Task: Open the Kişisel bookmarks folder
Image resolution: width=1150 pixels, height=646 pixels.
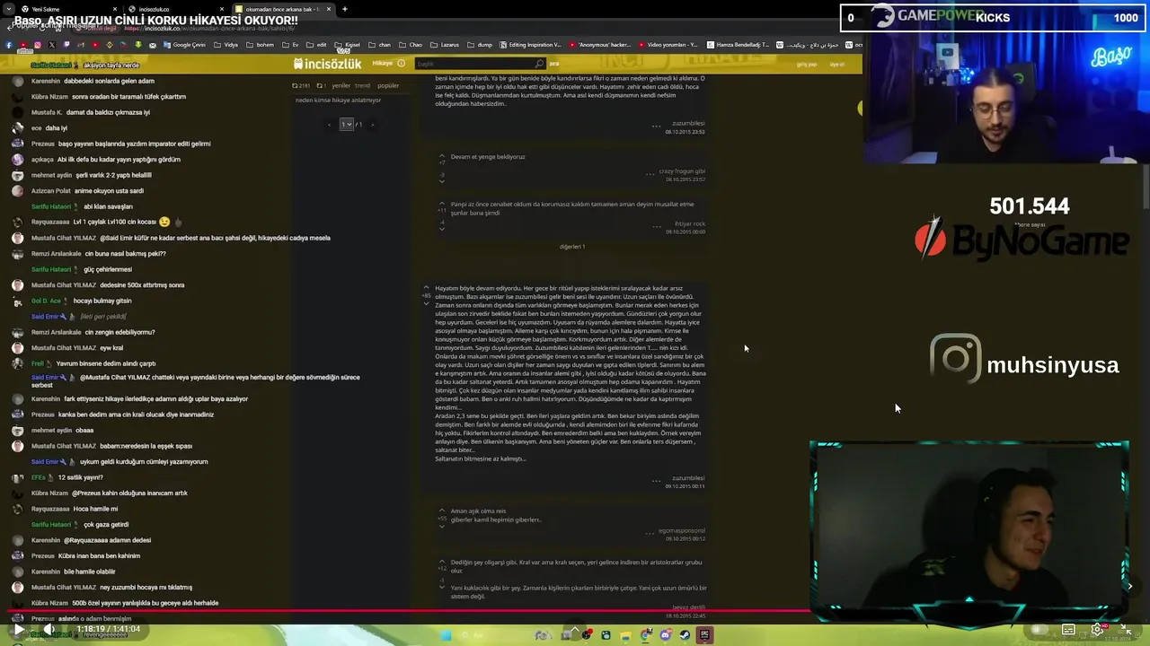Action: click(x=348, y=45)
